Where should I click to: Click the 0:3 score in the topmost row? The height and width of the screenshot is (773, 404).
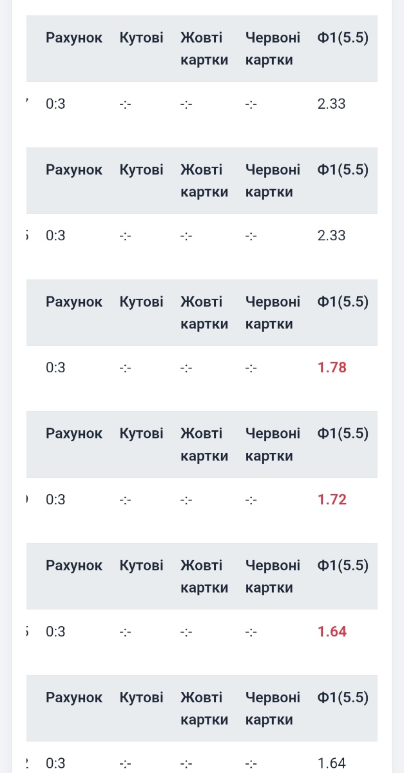56,104
